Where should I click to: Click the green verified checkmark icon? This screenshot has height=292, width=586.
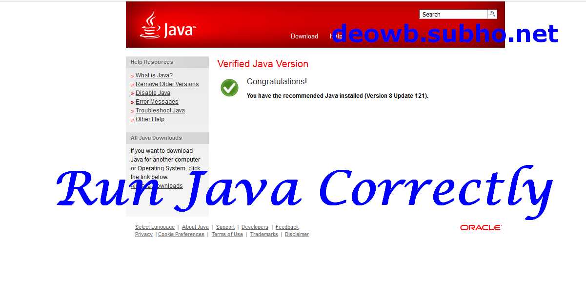[229, 88]
